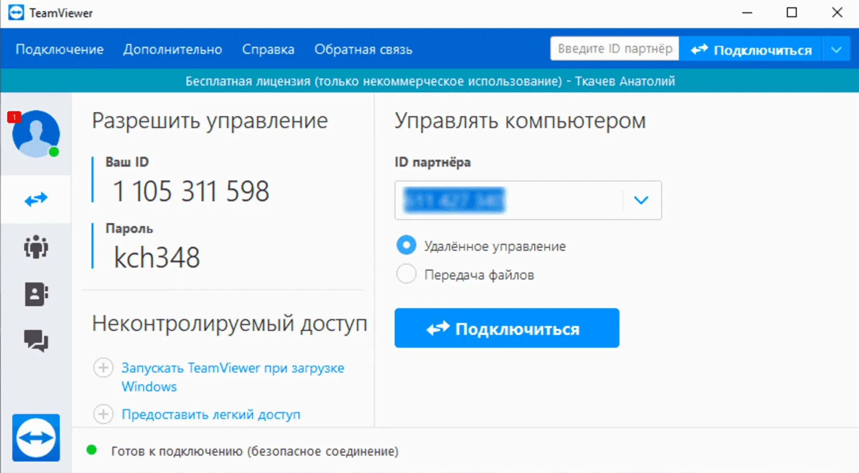Open the Предоставить легкий доступ link
The width and height of the screenshot is (859, 473).
pyautogui.click(x=211, y=414)
